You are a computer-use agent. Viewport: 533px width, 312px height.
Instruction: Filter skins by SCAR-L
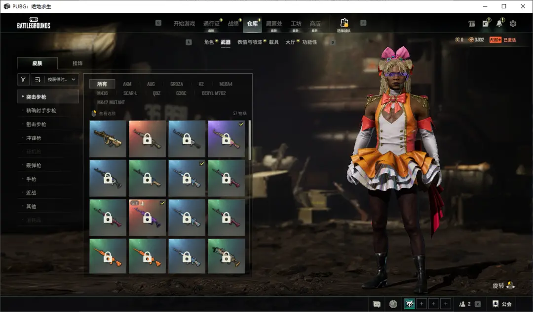130,93
